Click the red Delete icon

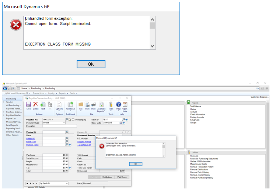click(x=35, y=104)
